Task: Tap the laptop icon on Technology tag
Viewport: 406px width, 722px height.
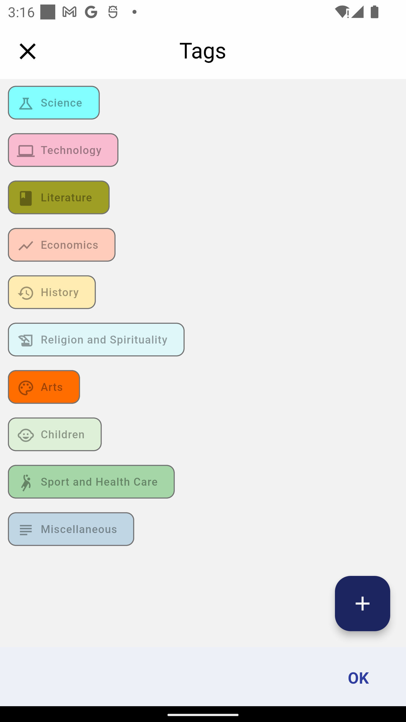Action: 26,151
